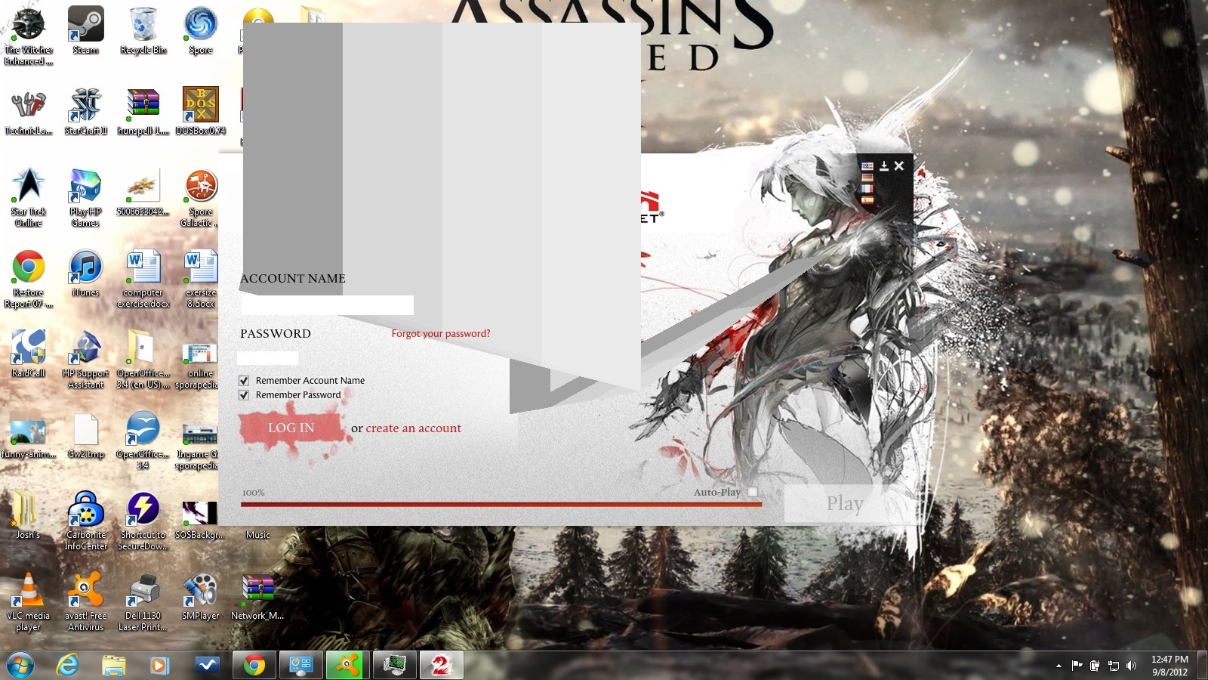The height and width of the screenshot is (680, 1208).
Task: Open the Forgot your password link
Action: (441, 333)
